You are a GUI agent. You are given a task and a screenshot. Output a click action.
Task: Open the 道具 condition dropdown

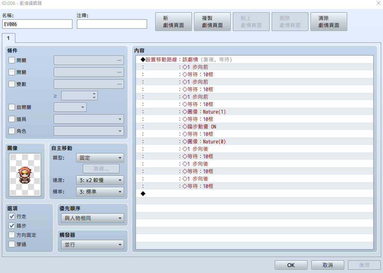point(89,119)
